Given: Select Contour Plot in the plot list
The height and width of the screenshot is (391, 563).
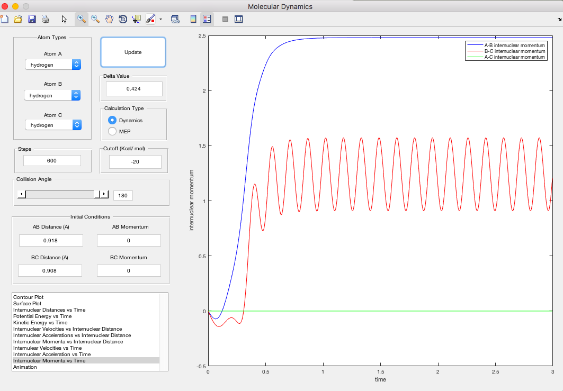Looking at the screenshot, I should tap(28, 297).
